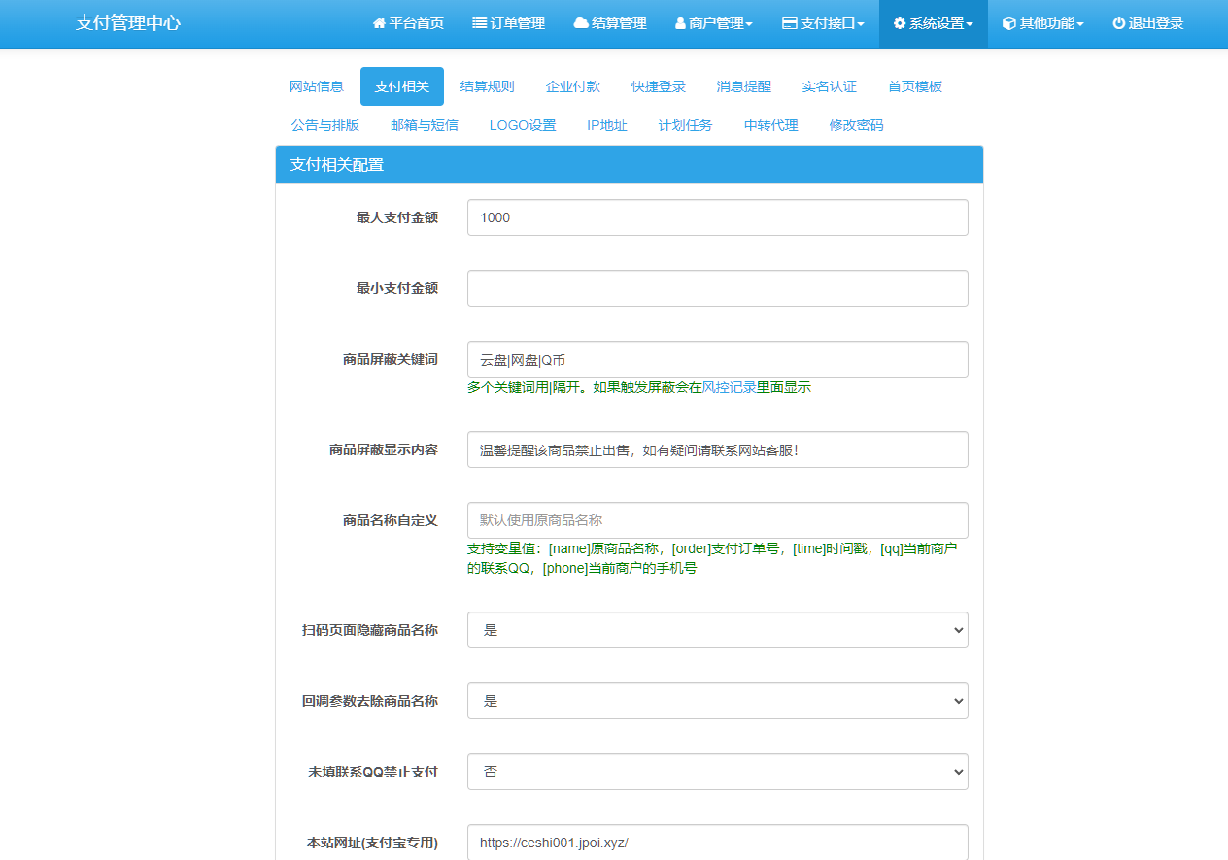Click the 商品名称自定义 label
Image resolution: width=1228 pixels, height=860 pixels.
pos(391,520)
